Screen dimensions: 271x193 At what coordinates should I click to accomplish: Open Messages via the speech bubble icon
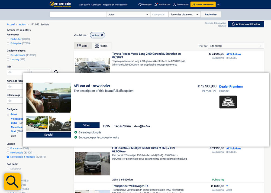point(140,5)
